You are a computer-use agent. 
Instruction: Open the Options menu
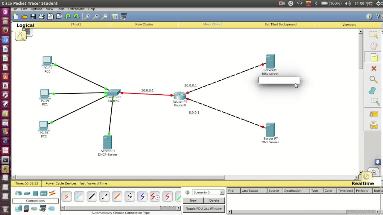coord(37,9)
